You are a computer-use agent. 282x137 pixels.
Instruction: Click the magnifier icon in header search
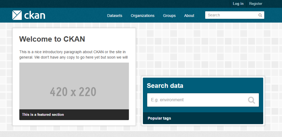[x=260, y=15]
